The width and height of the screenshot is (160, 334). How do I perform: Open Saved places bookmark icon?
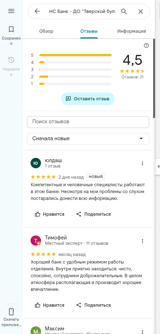coord(11,29)
